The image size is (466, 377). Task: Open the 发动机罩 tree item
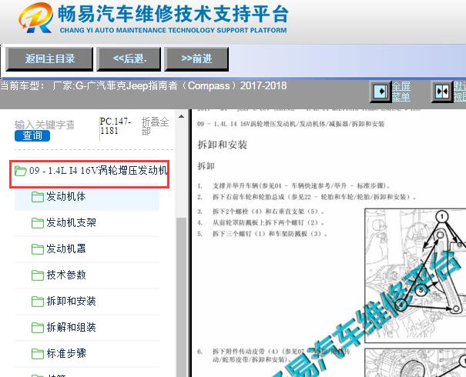click(x=66, y=249)
